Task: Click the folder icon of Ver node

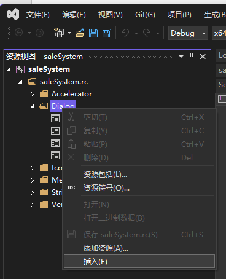Action: tap(44, 205)
